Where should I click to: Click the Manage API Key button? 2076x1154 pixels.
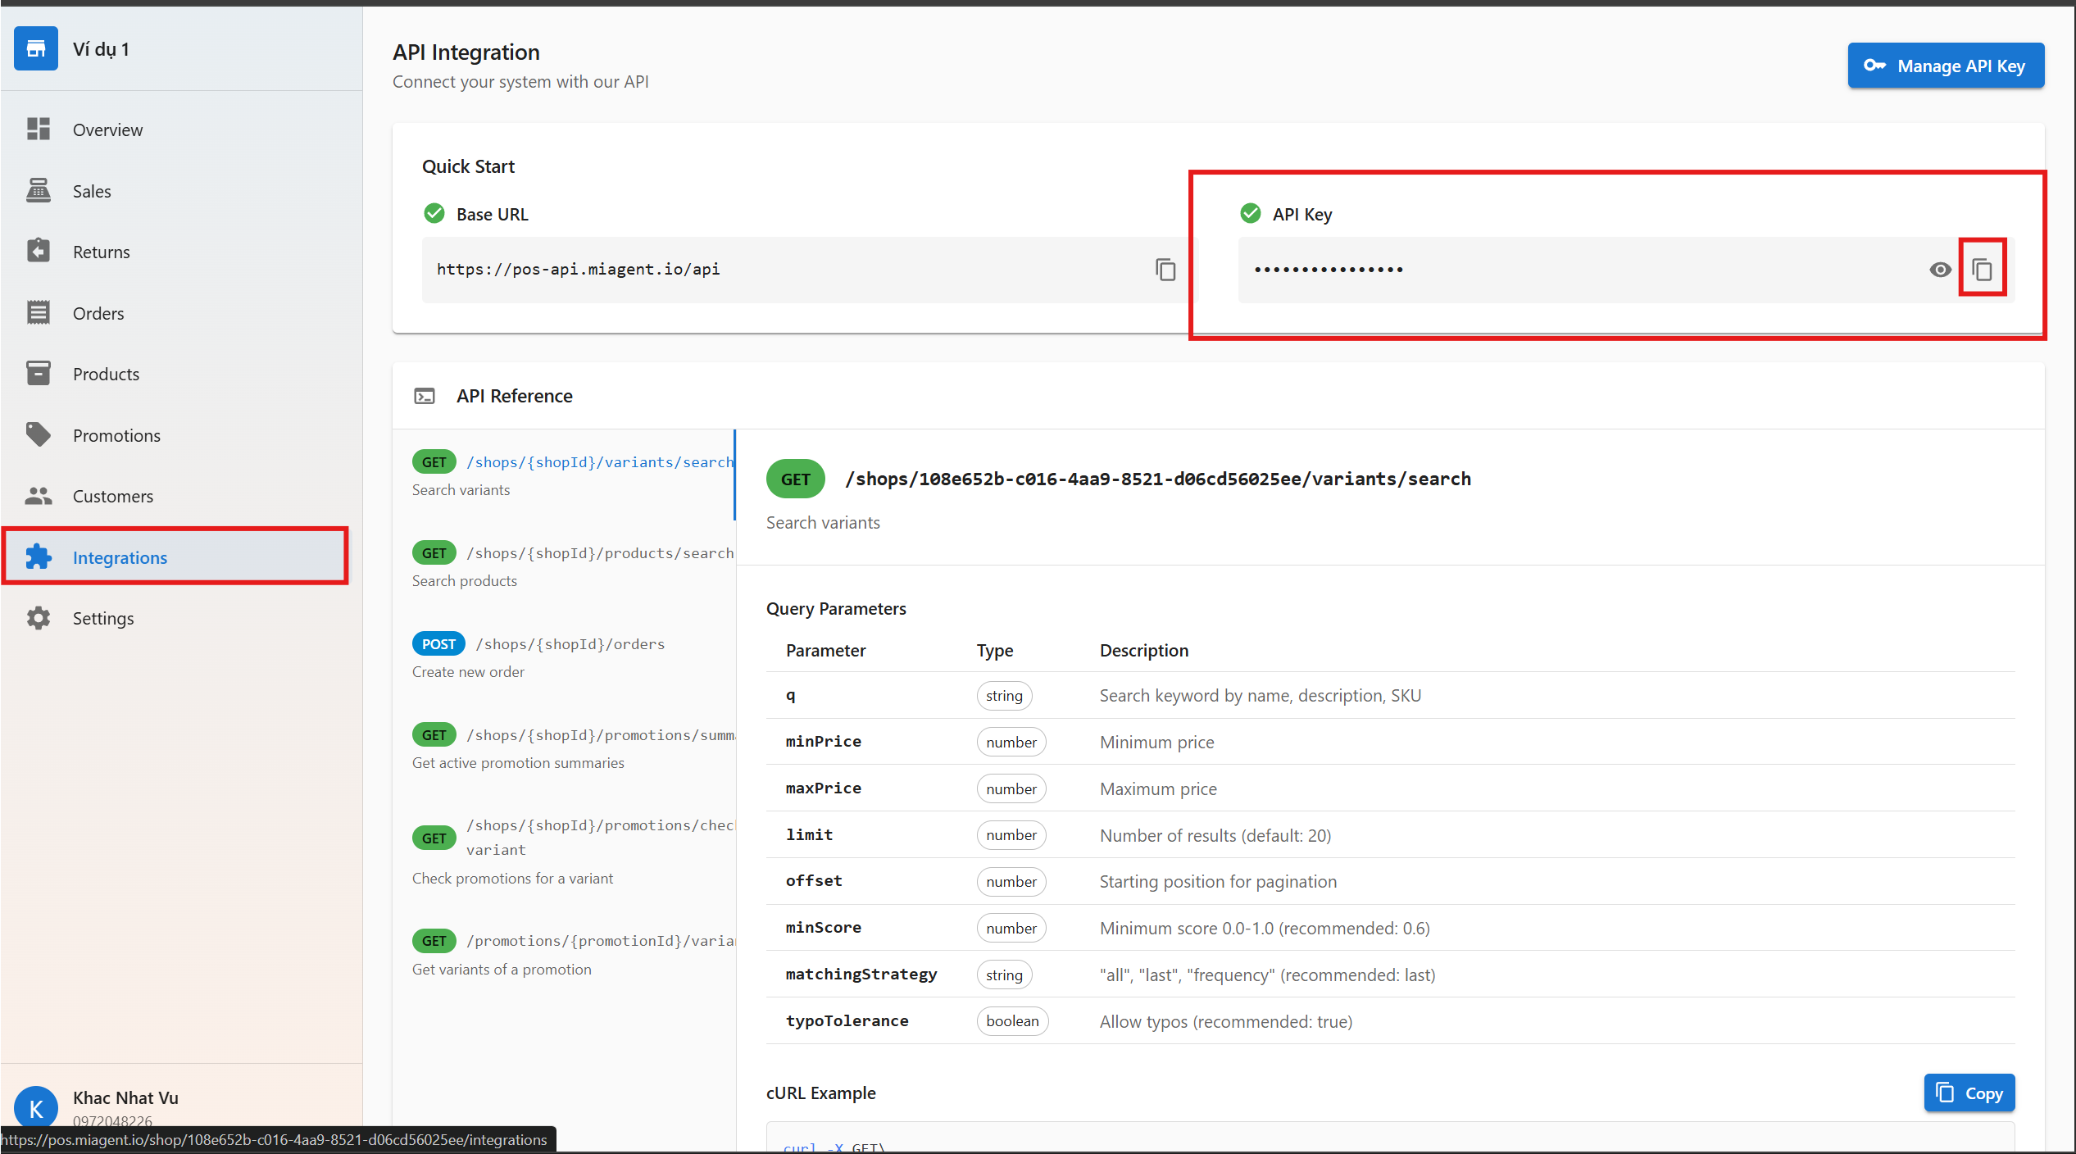[1945, 66]
